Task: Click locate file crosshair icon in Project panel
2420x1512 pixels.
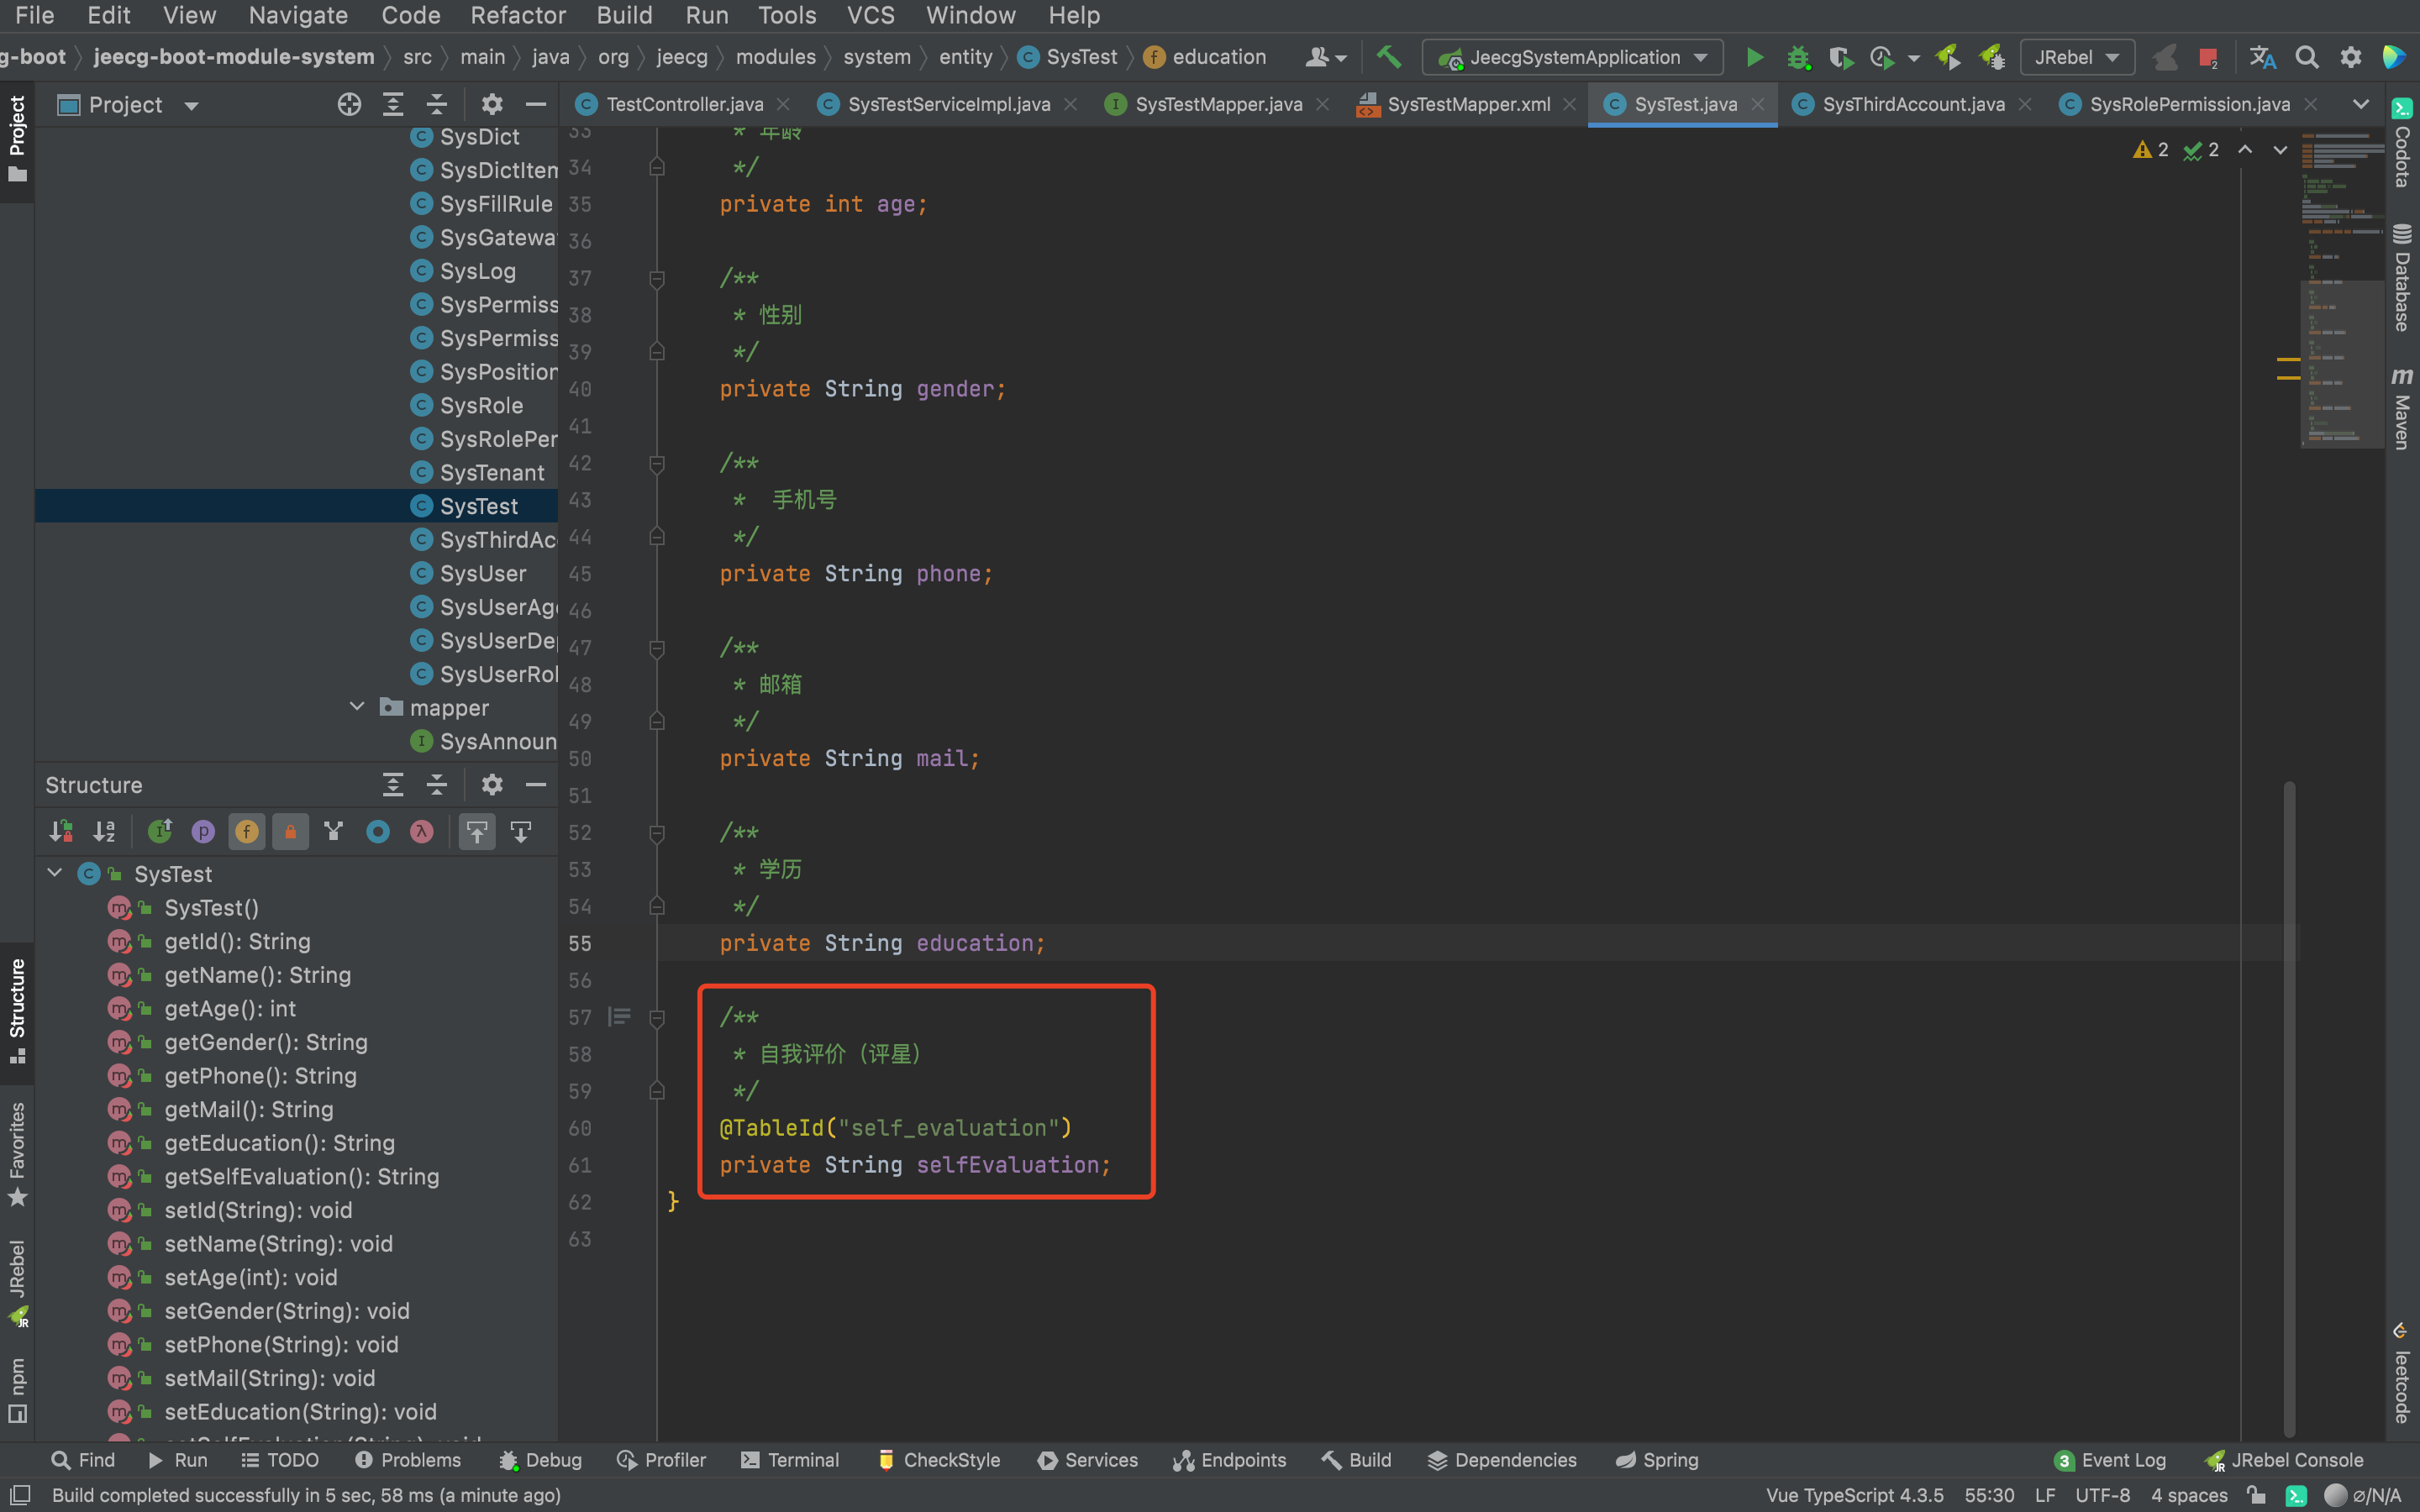Action: (349, 104)
